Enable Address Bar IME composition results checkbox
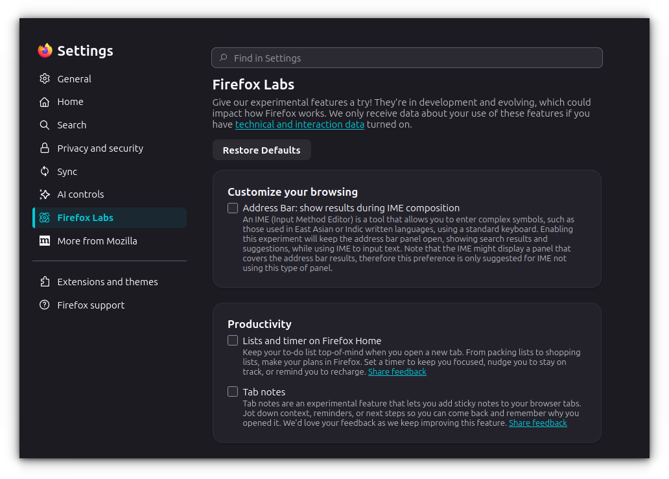Screen dimensions: 669x479 [233, 208]
